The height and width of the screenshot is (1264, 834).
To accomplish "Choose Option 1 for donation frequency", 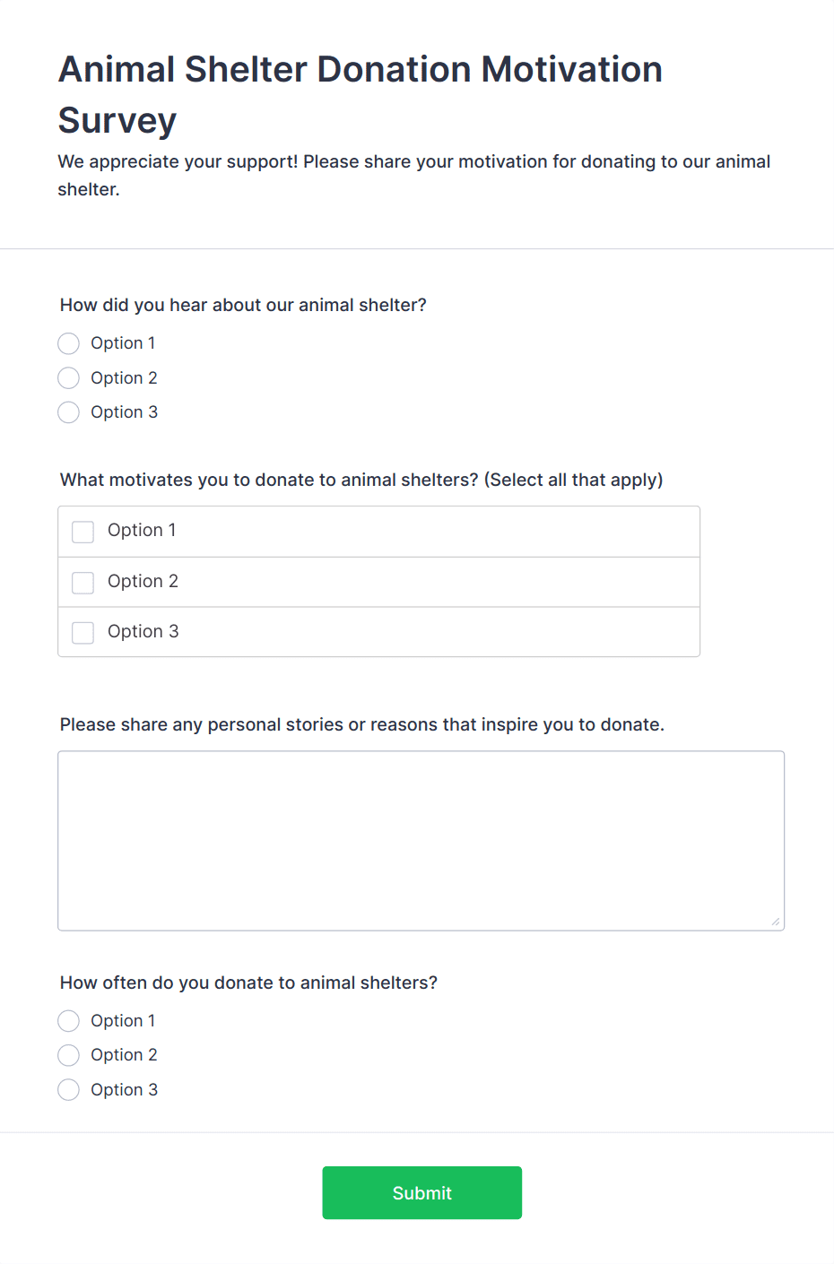I will click(x=68, y=1021).
